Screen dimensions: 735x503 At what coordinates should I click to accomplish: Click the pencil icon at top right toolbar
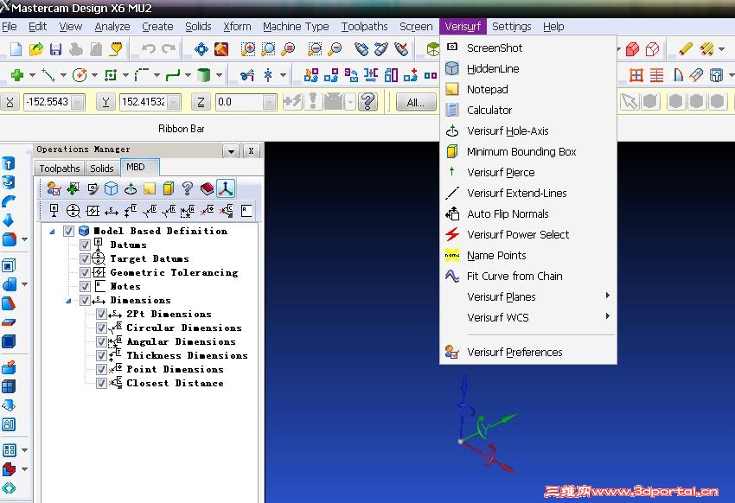(x=686, y=48)
